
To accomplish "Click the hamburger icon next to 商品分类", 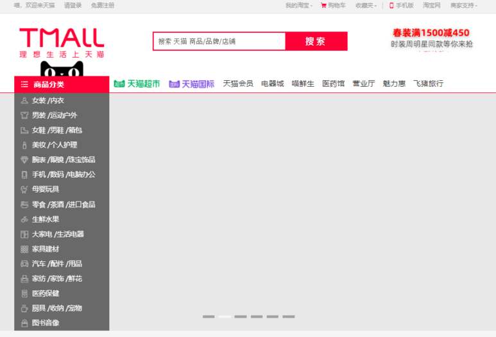I will click(x=24, y=85).
